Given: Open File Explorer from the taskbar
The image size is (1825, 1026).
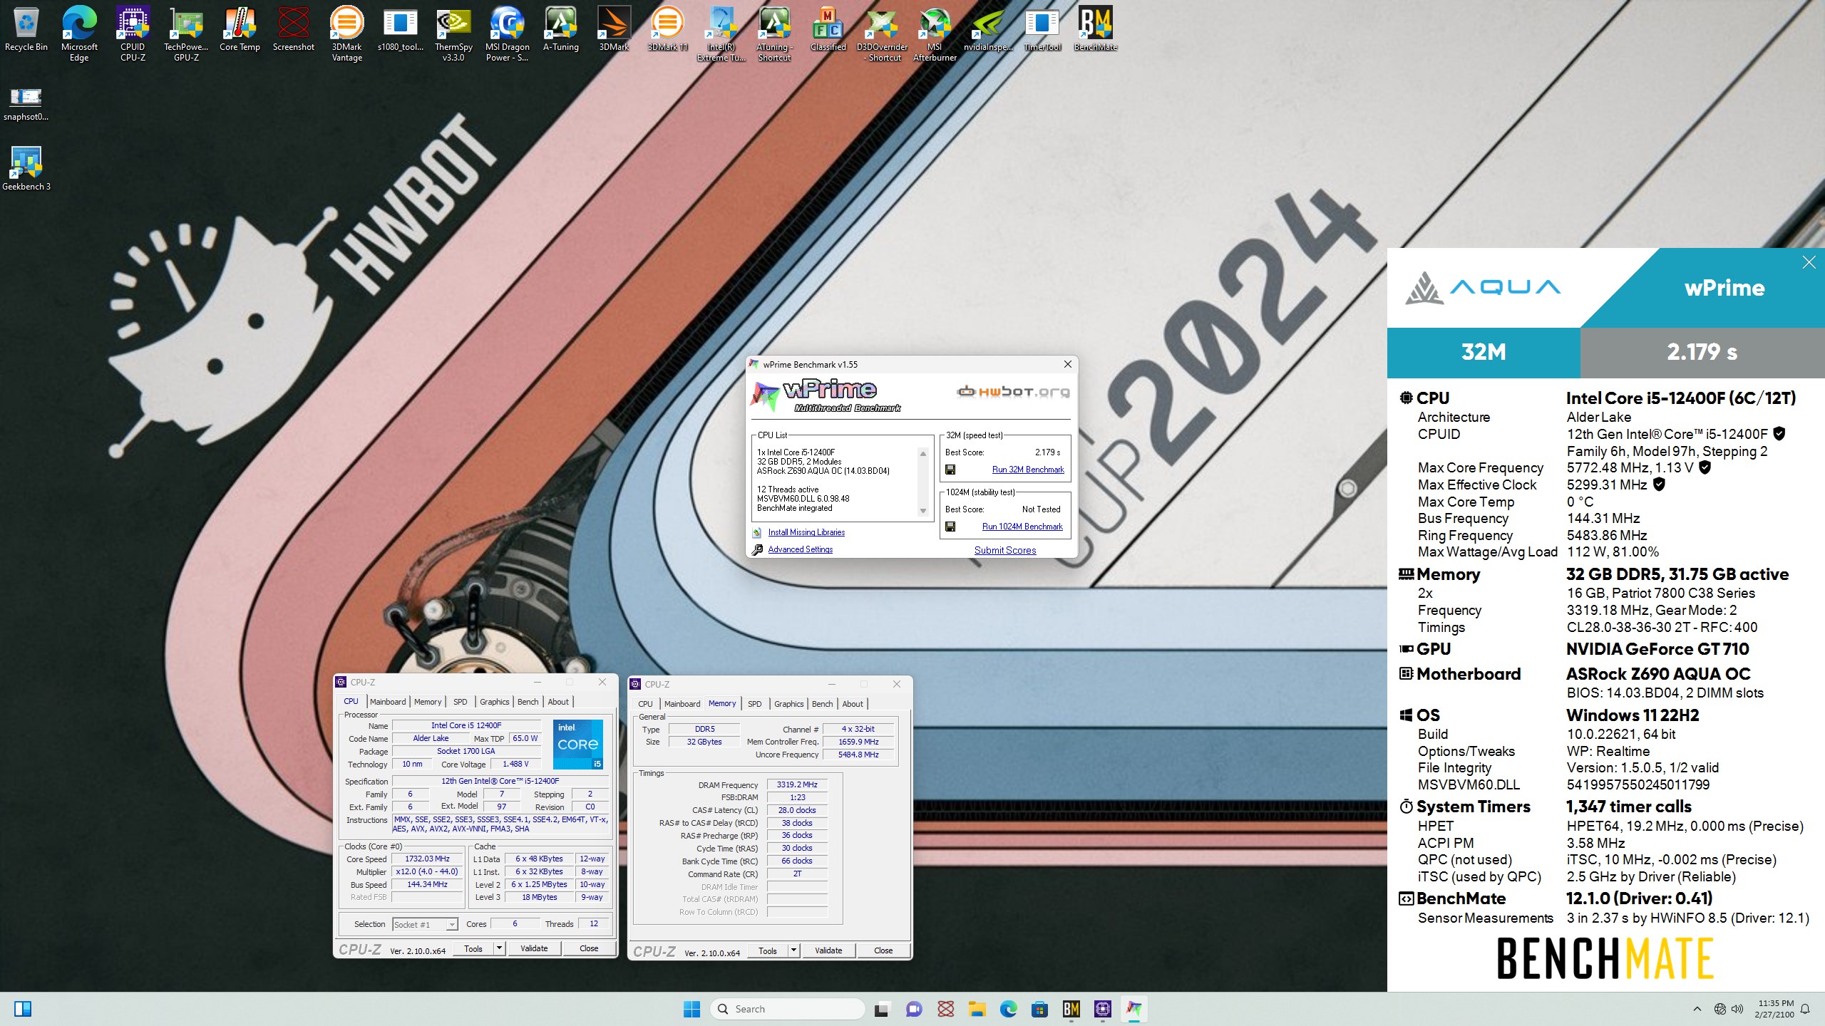Looking at the screenshot, I should pos(977,1009).
